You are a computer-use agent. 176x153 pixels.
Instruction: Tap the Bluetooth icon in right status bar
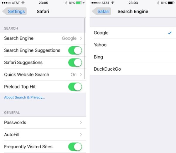[158, 3]
